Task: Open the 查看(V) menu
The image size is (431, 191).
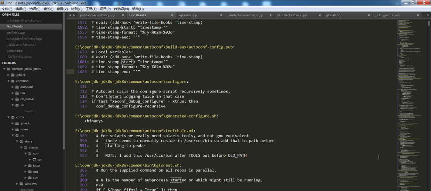Action: coord(62,9)
